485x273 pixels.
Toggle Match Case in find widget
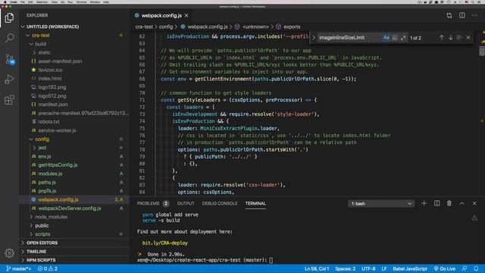[386, 37]
